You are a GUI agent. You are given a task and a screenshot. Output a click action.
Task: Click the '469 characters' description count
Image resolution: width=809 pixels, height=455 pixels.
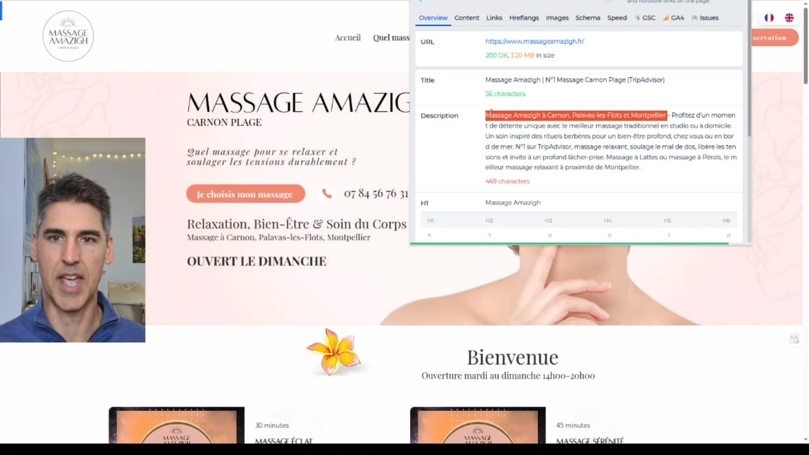coord(507,181)
